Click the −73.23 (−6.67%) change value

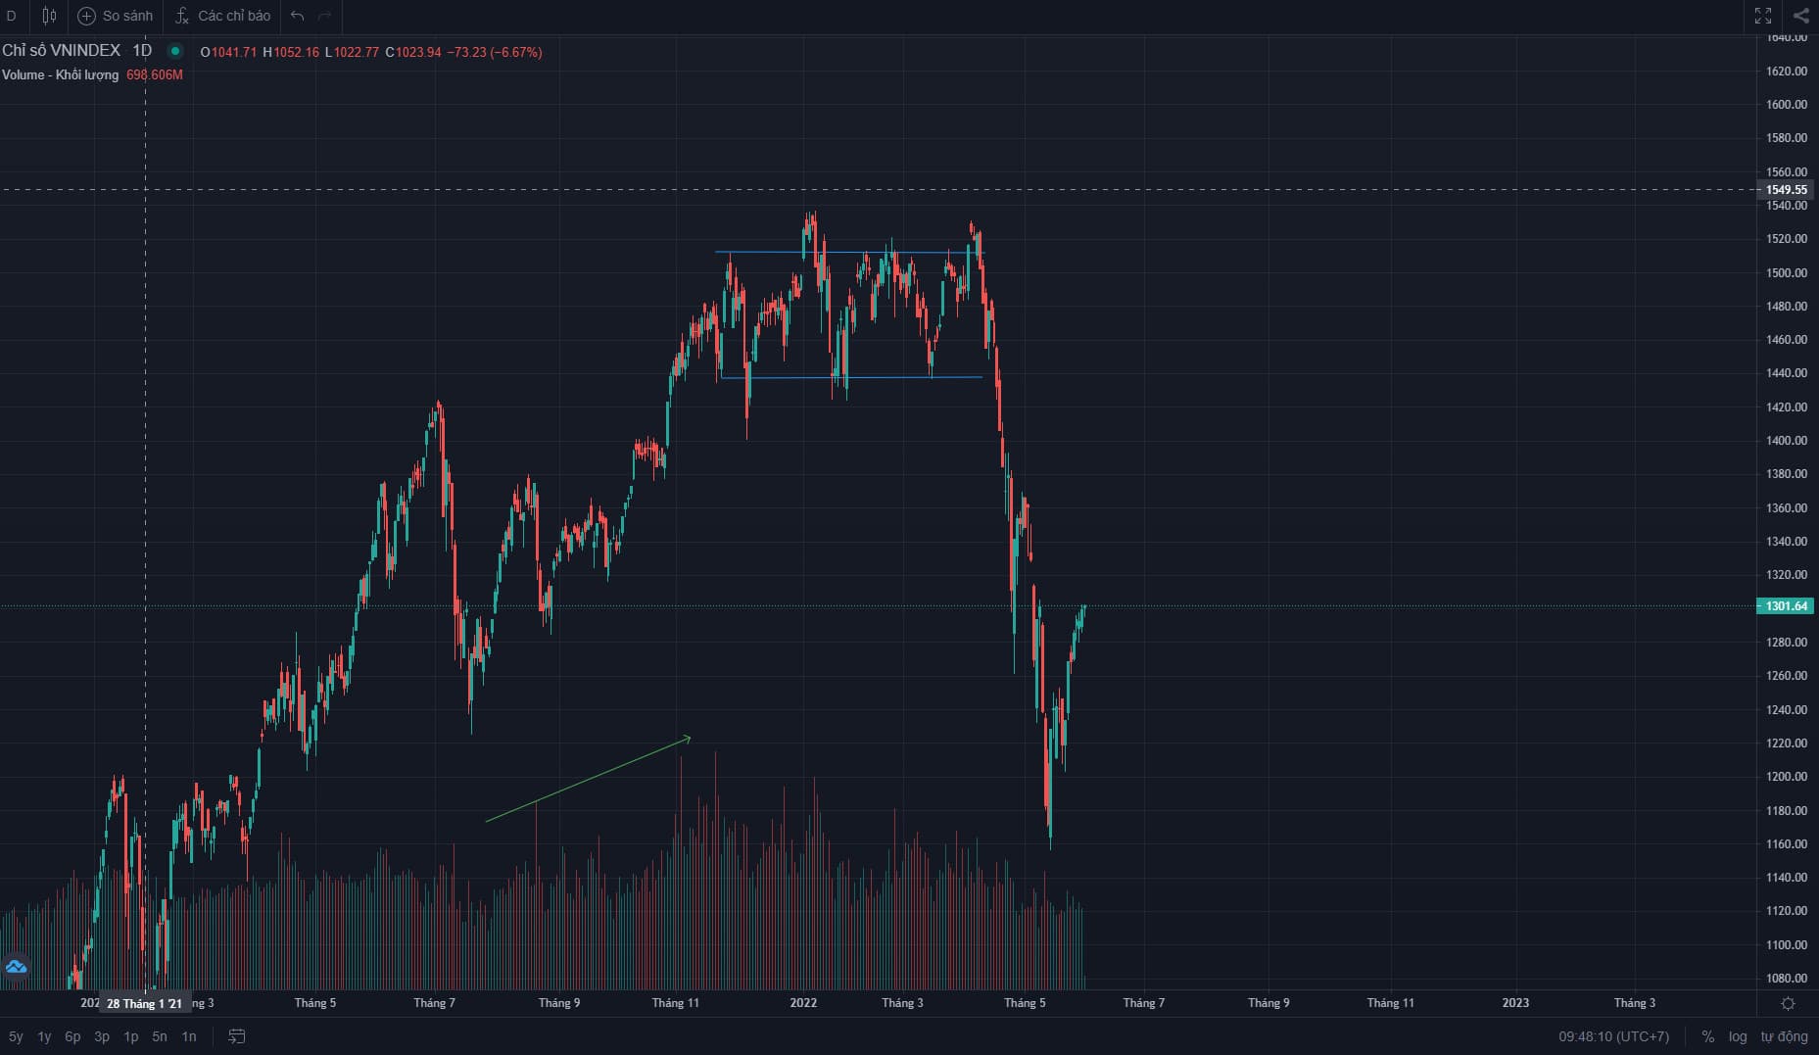pyautogui.click(x=495, y=52)
